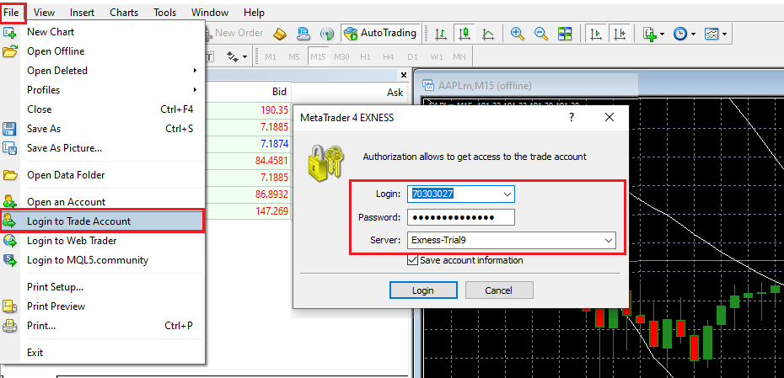784x378 pixels.
Task: Click the Zoom In magnifier icon
Action: click(518, 34)
